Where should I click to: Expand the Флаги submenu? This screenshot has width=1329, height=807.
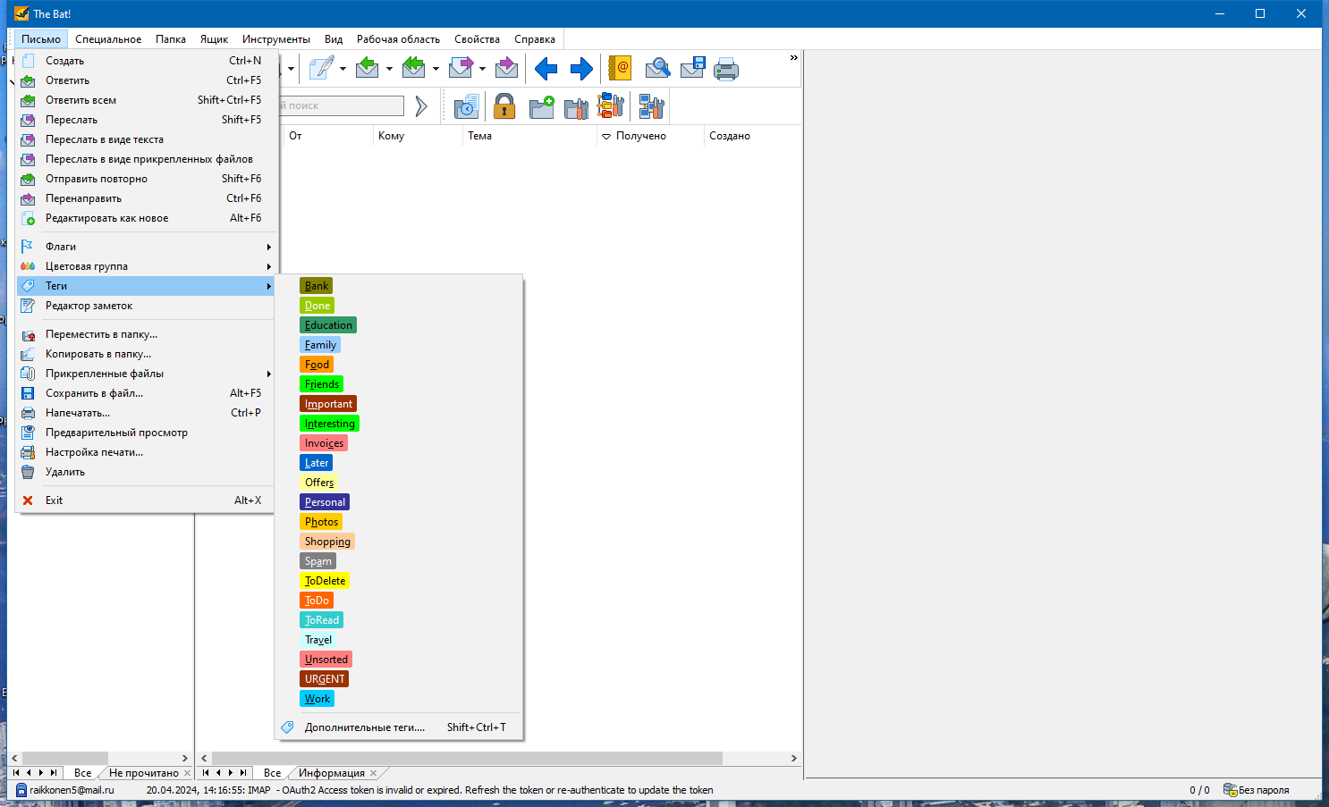coord(146,247)
